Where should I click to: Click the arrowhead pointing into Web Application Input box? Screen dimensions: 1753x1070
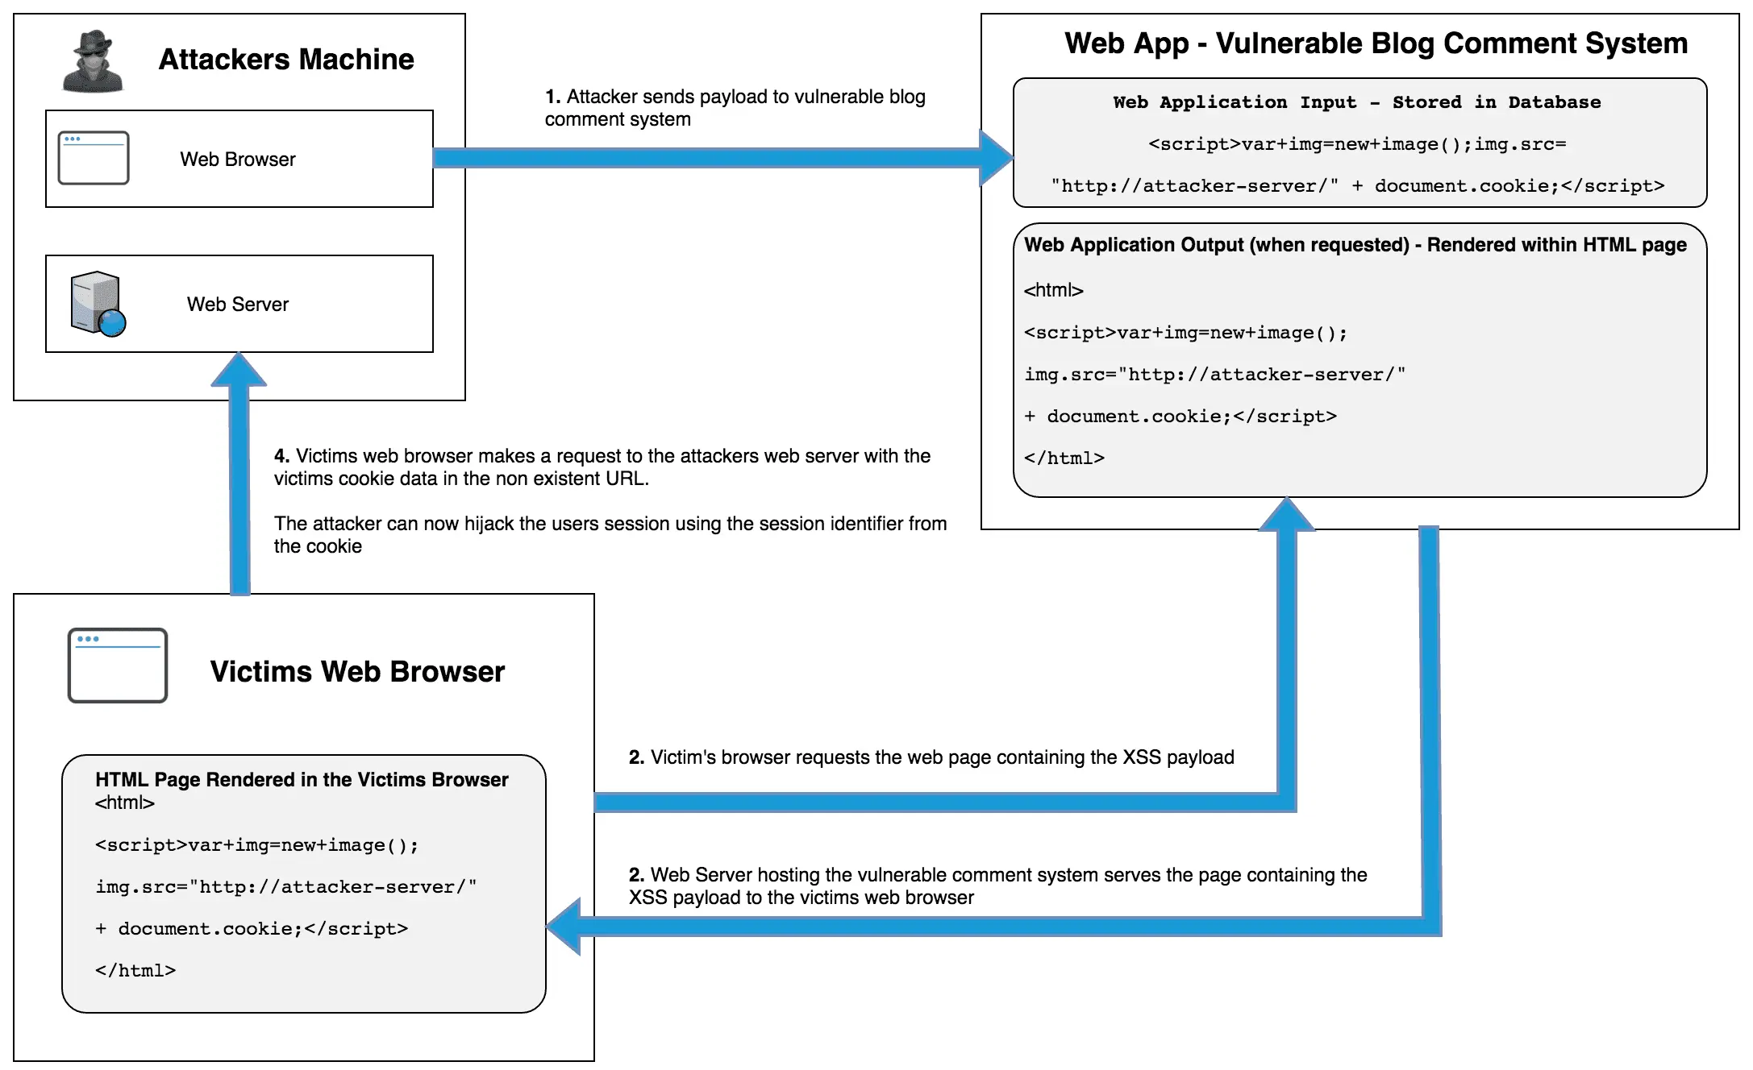point(997,158)
